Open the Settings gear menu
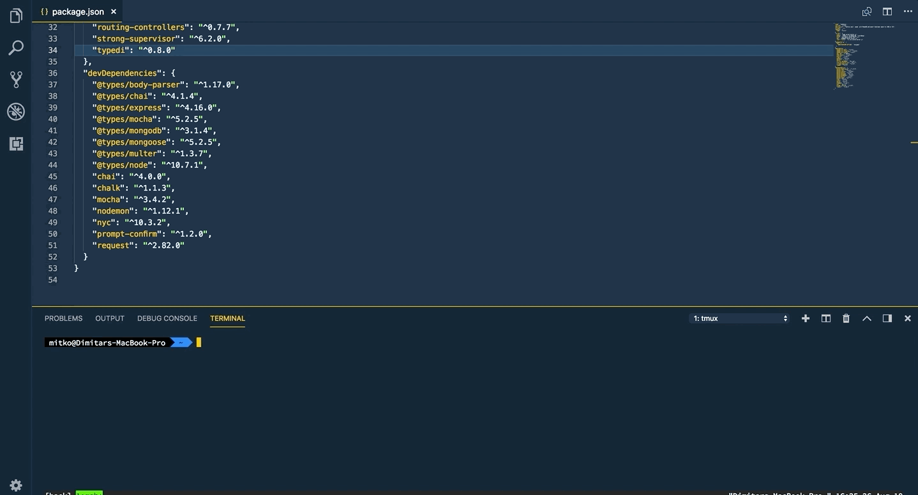 point(15,485)
